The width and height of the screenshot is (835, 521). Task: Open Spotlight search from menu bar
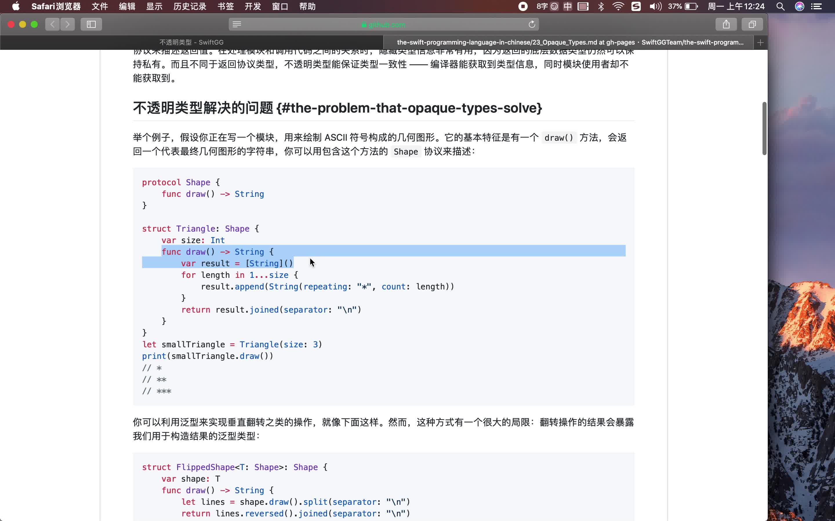[x=781, y=7]
